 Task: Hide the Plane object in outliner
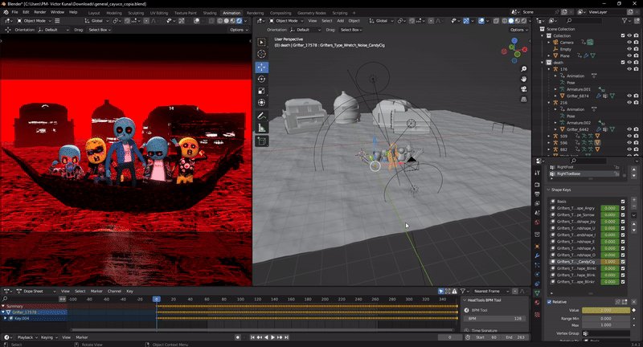[629, 55]
